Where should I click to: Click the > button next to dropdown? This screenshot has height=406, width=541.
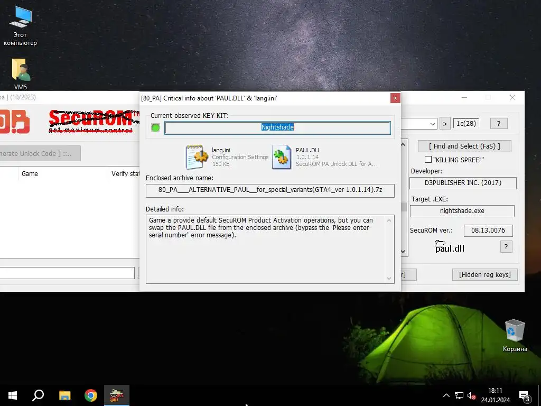(445, 124)
